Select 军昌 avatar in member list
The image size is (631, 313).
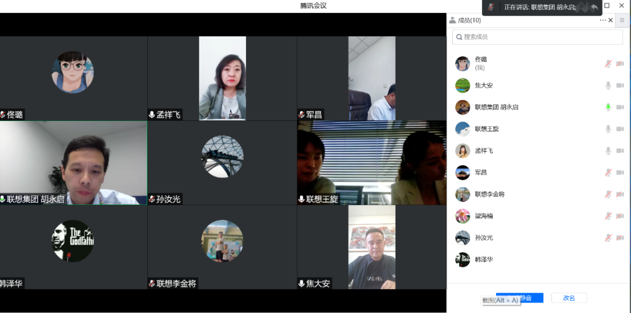[x=463, y=172]
